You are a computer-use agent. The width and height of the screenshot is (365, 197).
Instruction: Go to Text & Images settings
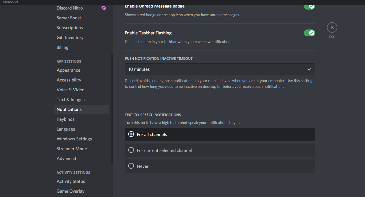point(70,99)
